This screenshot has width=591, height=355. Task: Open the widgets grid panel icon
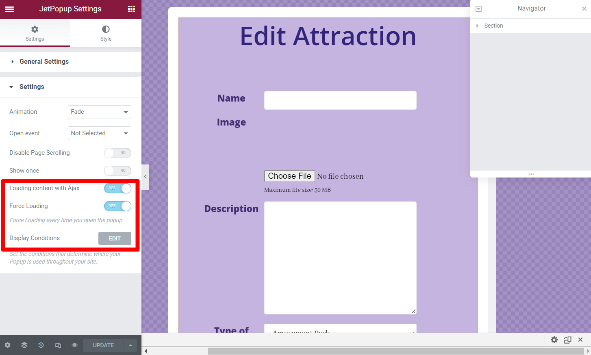click(x=131, y=9)
